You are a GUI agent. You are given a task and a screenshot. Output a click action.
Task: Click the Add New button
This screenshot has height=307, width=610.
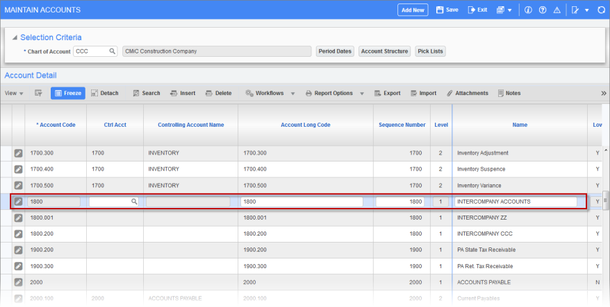click(413, 10)
